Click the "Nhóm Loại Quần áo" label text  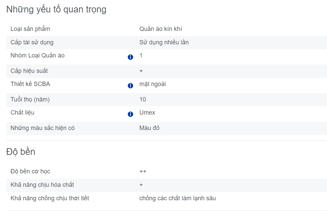pyautogui.click(x=38, y=55)
